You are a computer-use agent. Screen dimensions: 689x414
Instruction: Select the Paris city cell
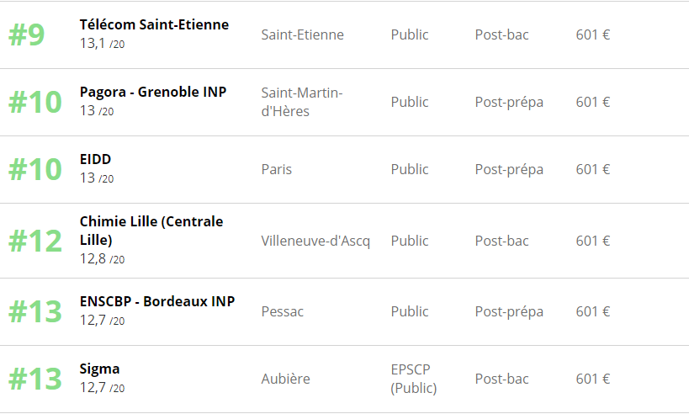tap(277, 169)
